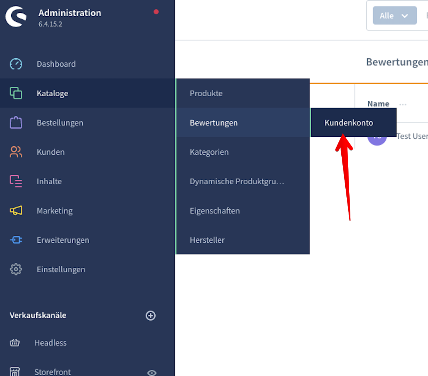This screenshot has height=376, width=428.
Task: Click the Kataloge stacked squares icon
Action: [16, 93]
